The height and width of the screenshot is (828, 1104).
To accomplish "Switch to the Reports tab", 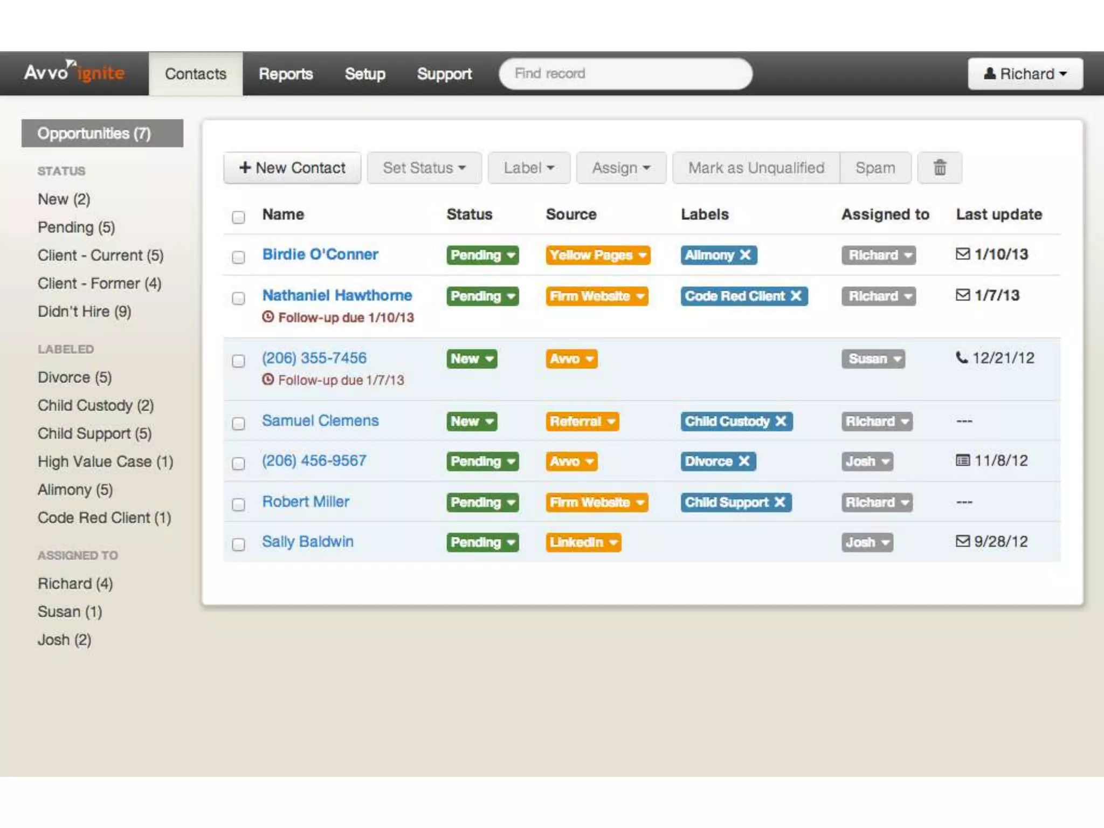I will pyautogui.click(x=286, y=74).
